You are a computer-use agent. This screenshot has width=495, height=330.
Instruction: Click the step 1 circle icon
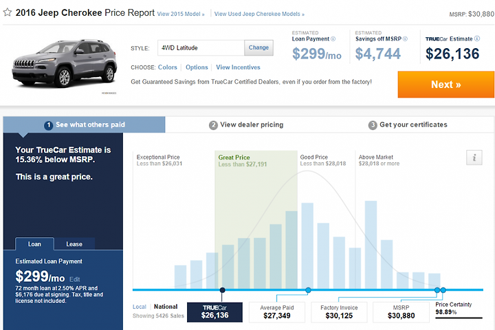pyautogui.click(x=48, y=125)
